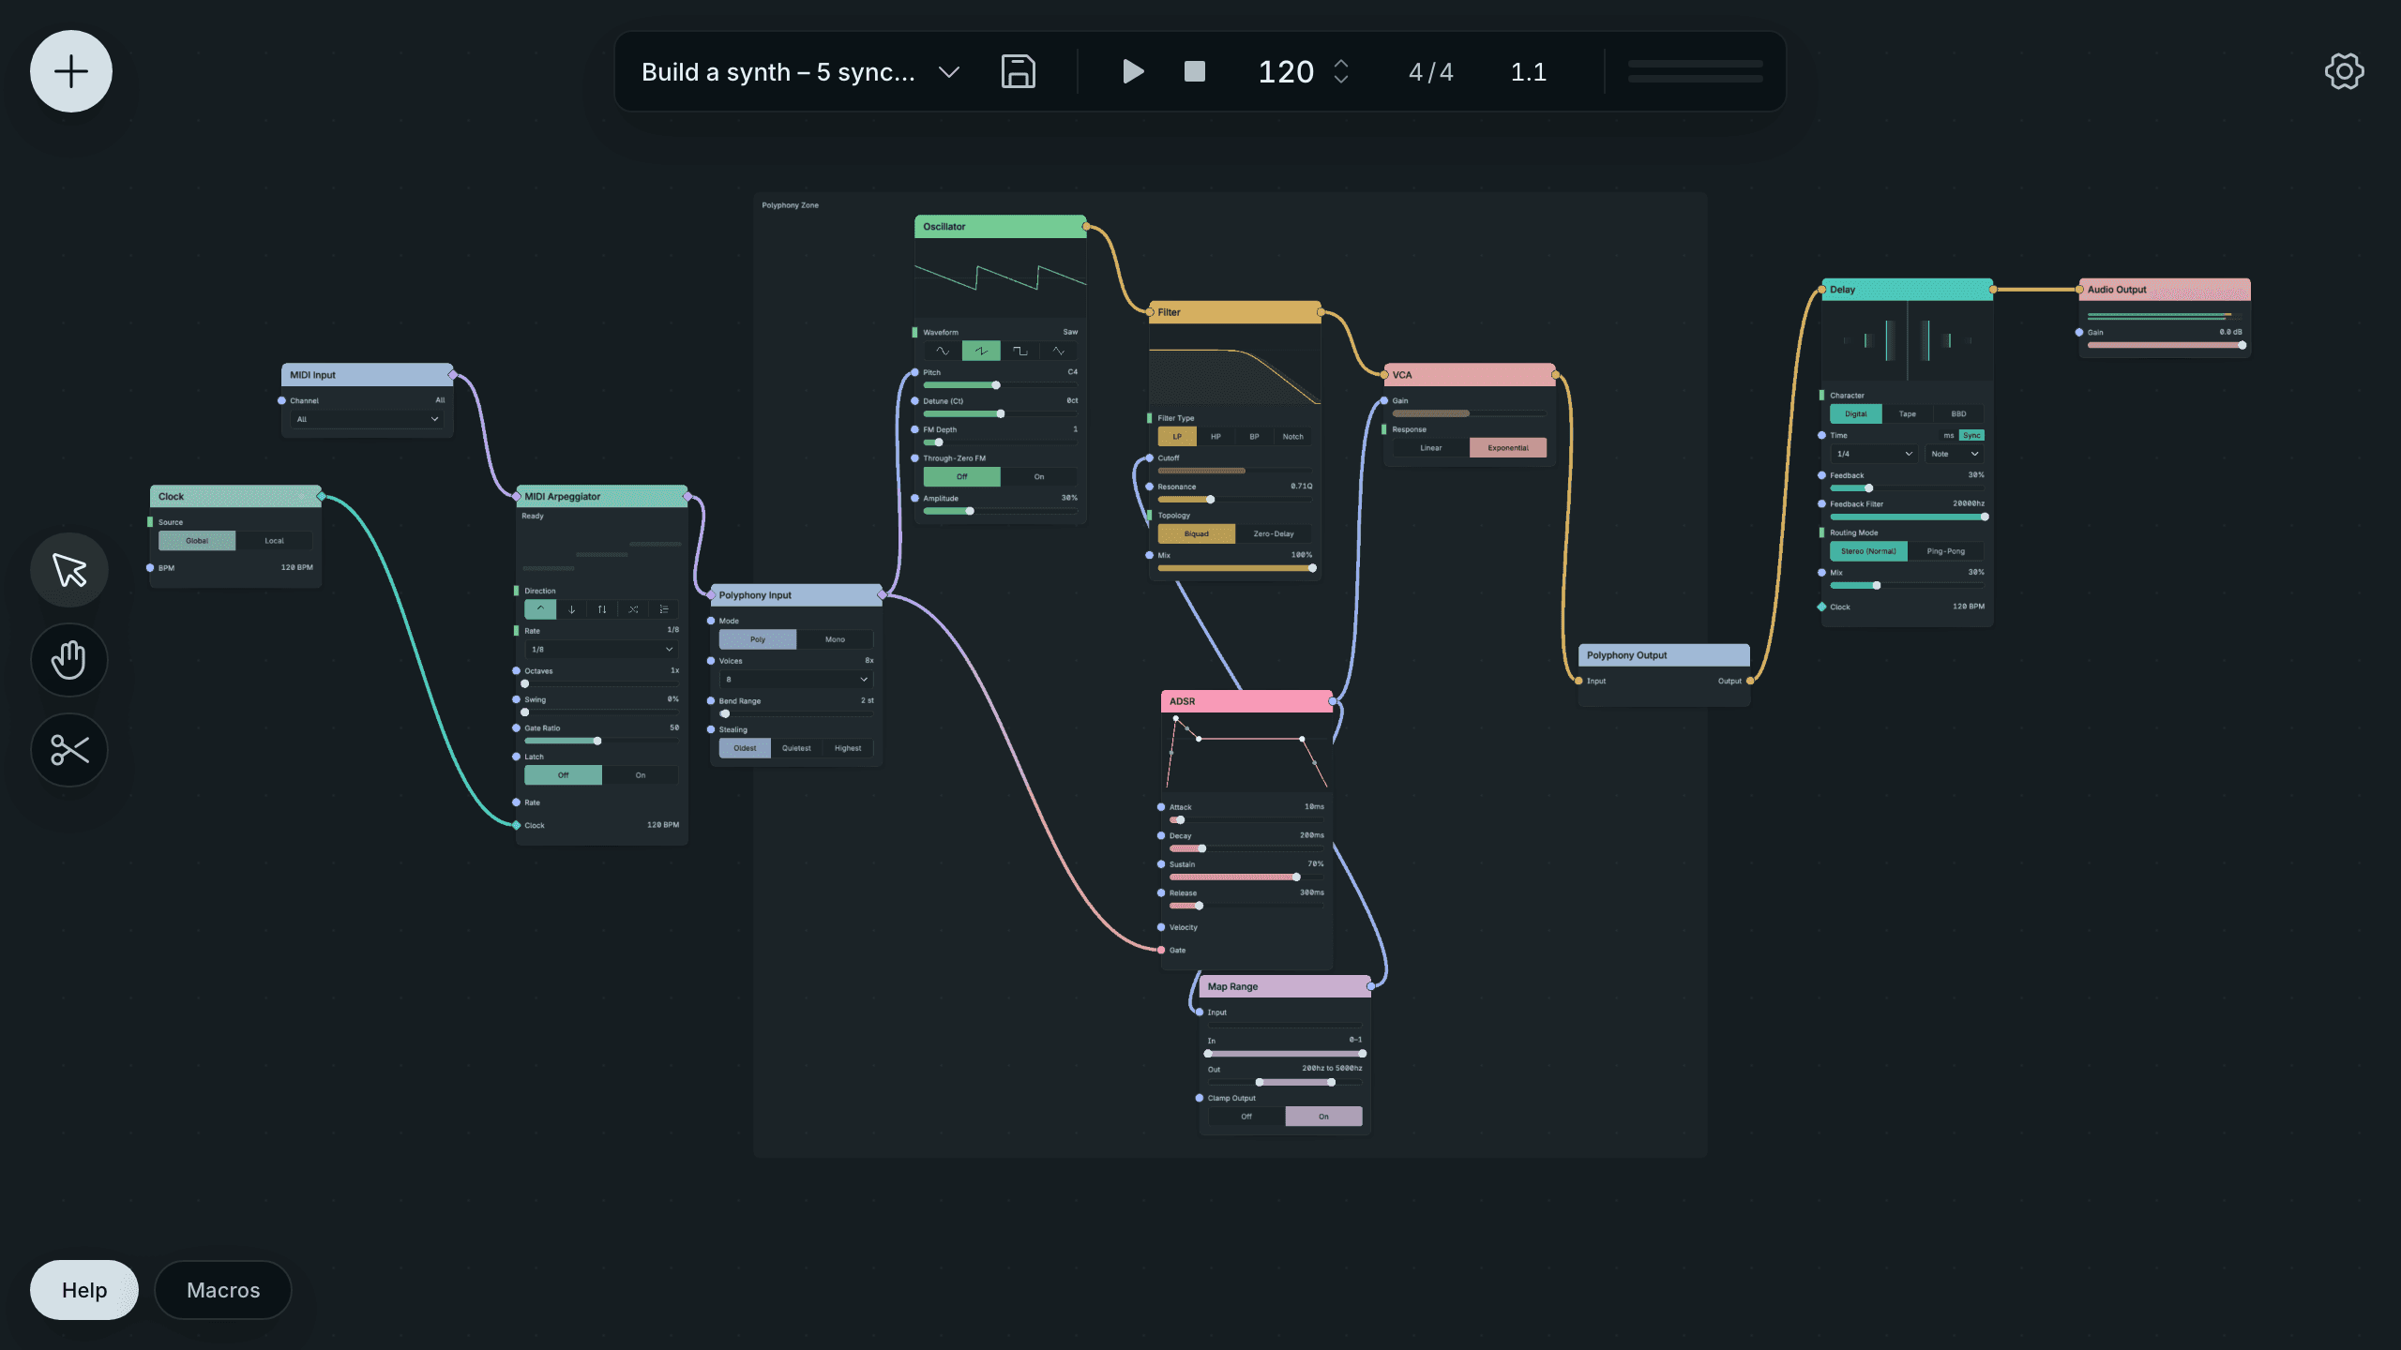Screen dimensions: 2401x1350
Task: Open settings via the gear icon
Action: (2344, 71)
